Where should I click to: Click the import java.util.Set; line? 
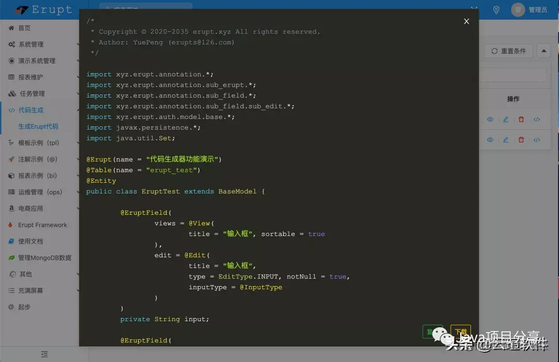130,138
